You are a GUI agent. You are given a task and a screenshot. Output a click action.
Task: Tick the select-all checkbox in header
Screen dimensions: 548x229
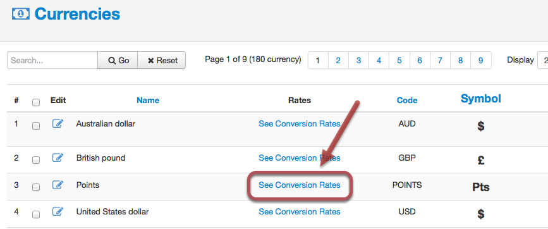pos(35,102)
